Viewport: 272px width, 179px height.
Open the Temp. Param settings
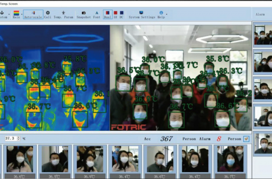[x=63, y=14]
